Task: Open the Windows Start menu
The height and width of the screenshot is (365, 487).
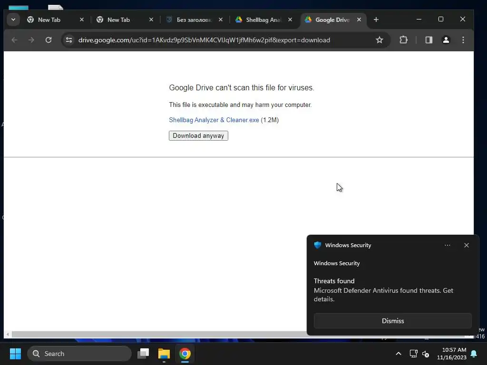Action: pos(15,354)
